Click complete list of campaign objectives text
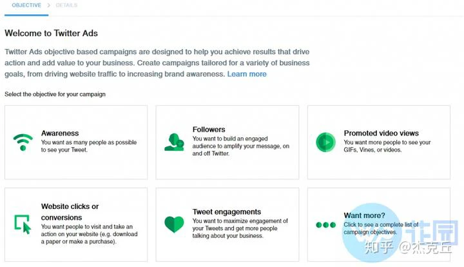 [381, 228]
